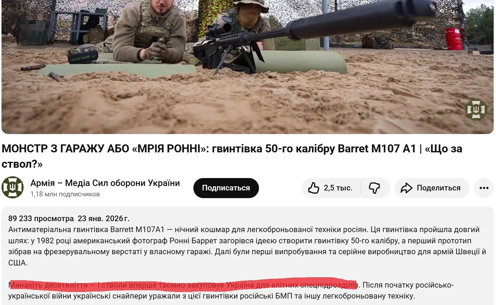496x305 pixels.
Task: Click the video title МОНСТР З ГАРАЖУ
Action: 232,156
